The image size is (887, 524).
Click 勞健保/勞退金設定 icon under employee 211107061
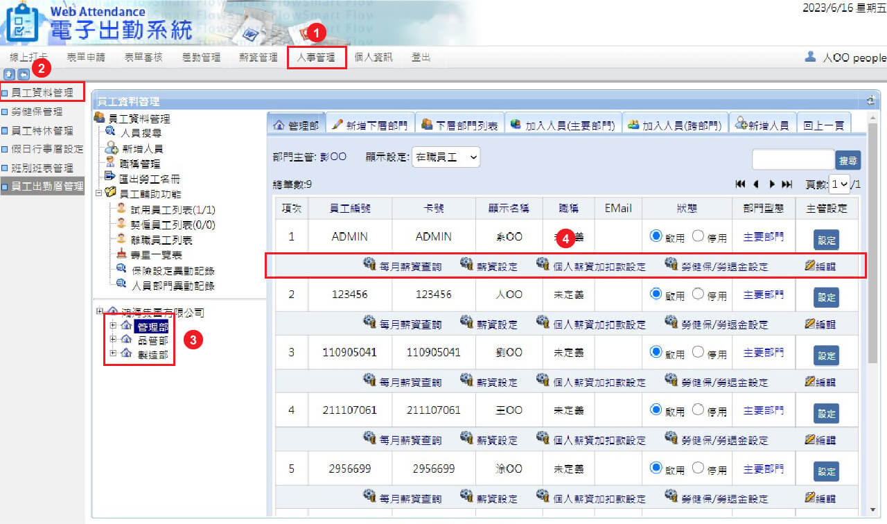[671, 437]
